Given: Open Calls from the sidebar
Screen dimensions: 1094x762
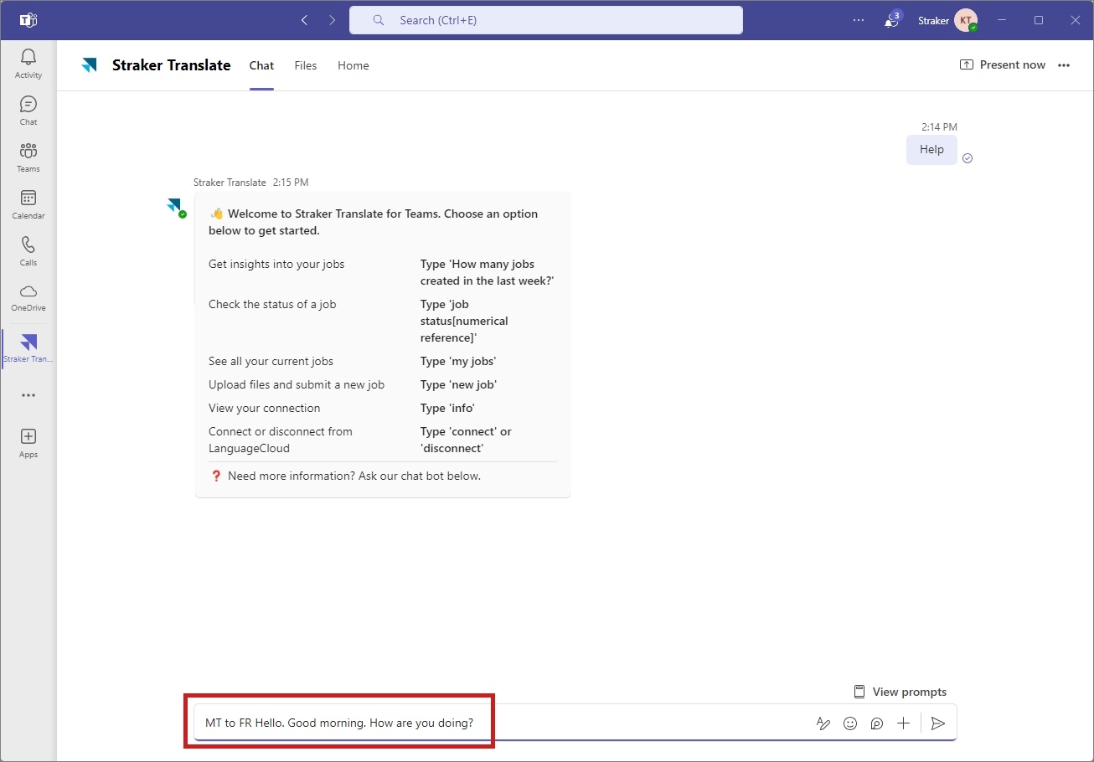Looking at the screenshot, I should (28, 251).
